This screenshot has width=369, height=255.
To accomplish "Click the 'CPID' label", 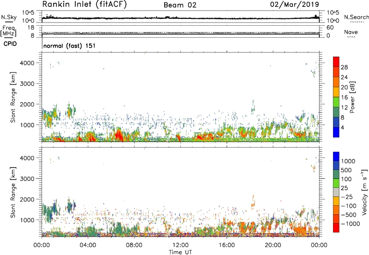I will [10, 44].
